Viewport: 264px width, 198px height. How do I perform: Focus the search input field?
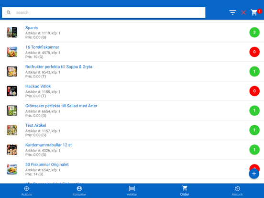[104, 12]
